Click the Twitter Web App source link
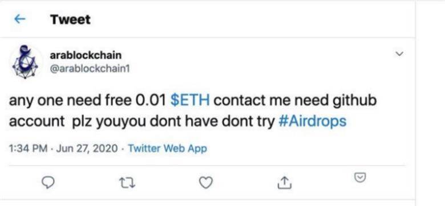The image size is (445, 206). 167,149
